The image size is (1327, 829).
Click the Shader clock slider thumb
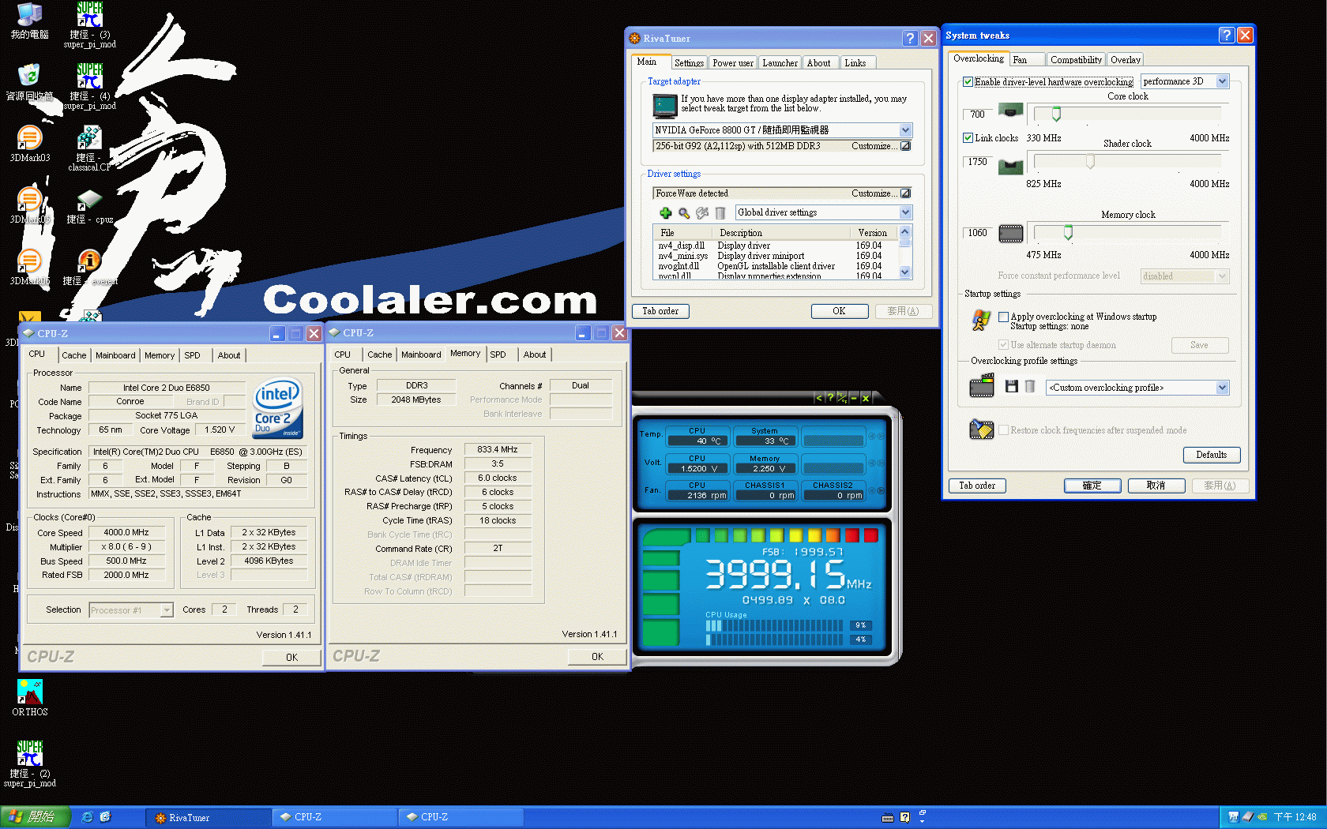pyautogui.click(x=1090, y=161)
